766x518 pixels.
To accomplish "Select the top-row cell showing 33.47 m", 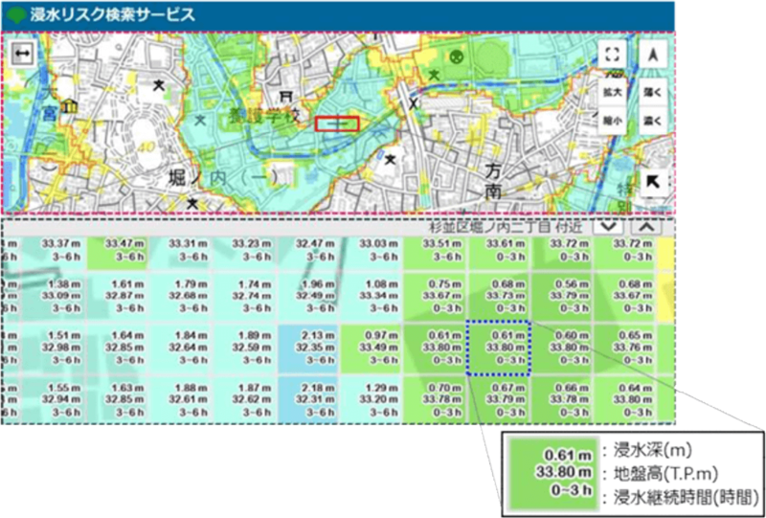I will (x=118, y=253).
